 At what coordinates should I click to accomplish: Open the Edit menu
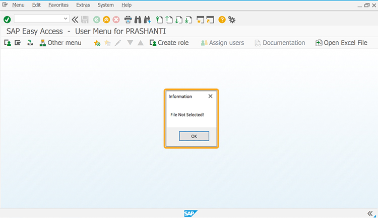click(x=36, y=5)
